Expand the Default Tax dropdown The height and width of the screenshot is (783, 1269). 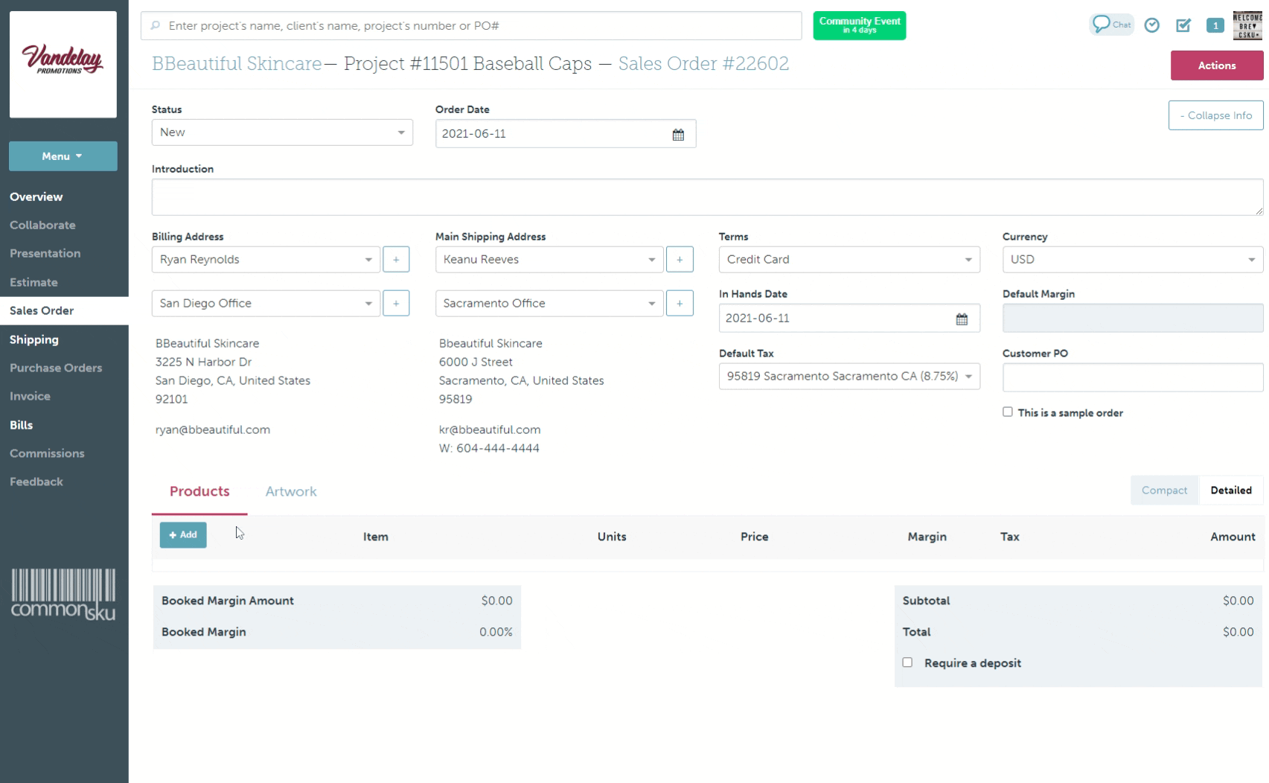click(x=848, y=377)
